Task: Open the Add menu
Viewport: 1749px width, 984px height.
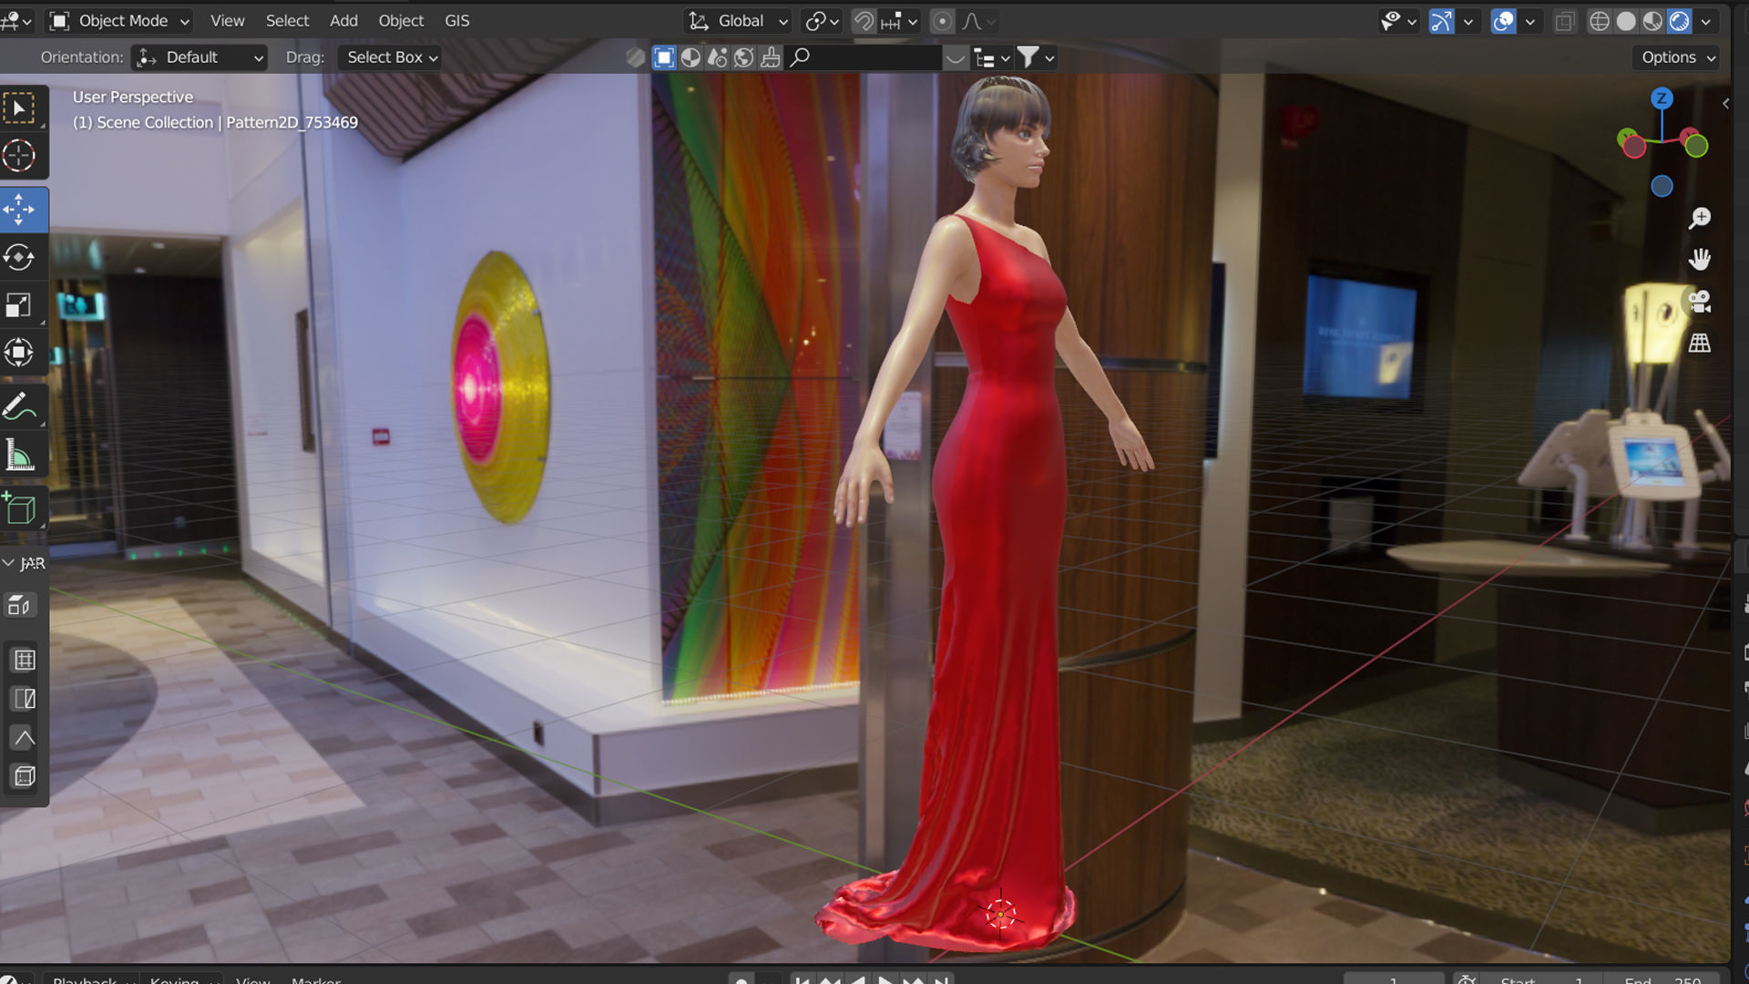Action: point(343,21)
